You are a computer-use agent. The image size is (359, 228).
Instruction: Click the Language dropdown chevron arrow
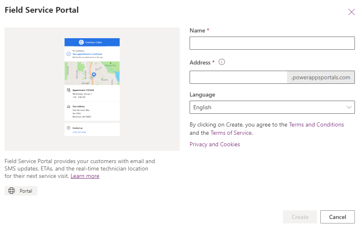point(349,107)
